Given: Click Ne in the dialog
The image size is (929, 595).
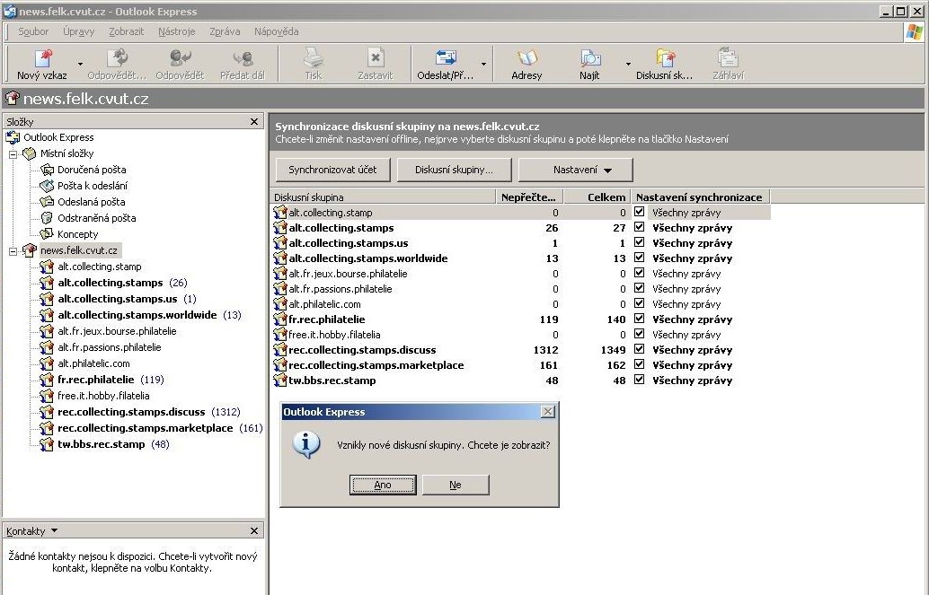Looking at the screenshot, I should [455, 485].
